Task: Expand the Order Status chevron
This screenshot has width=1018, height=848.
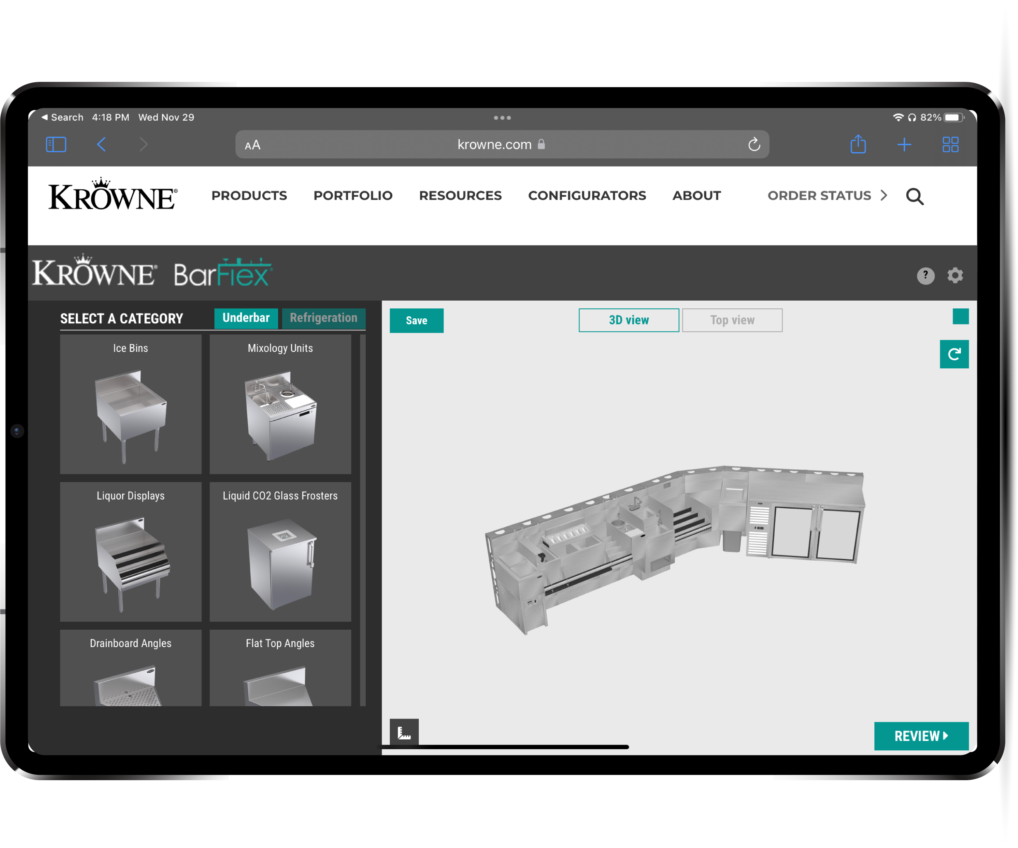Action: click(x=884, y=196)
